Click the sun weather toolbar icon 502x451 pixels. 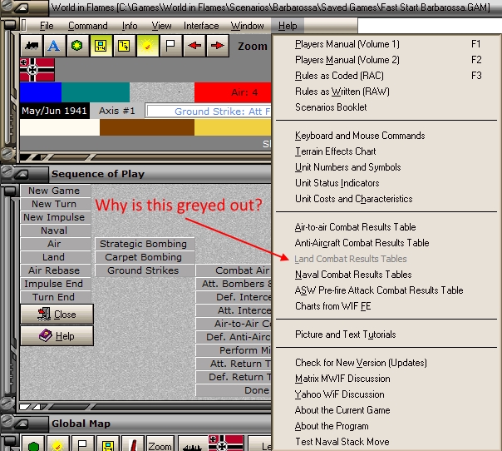[x=147, y=46]
